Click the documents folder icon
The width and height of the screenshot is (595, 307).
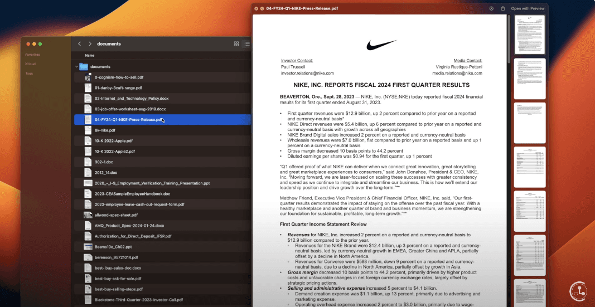point(84,67)
